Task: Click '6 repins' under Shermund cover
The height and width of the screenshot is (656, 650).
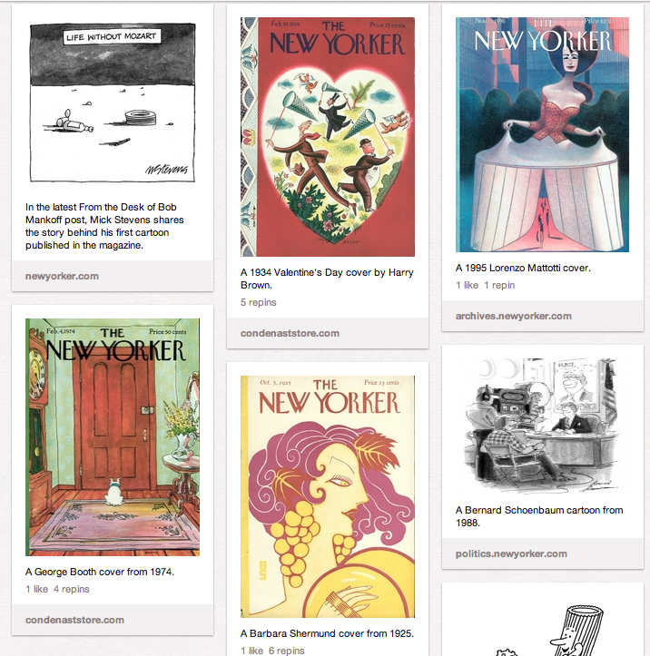Action: (x=286, y=651)
